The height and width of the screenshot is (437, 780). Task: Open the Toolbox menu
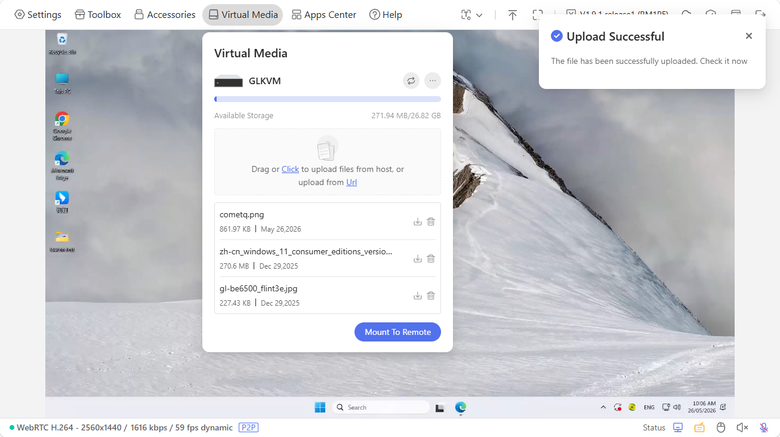(98, 14)
